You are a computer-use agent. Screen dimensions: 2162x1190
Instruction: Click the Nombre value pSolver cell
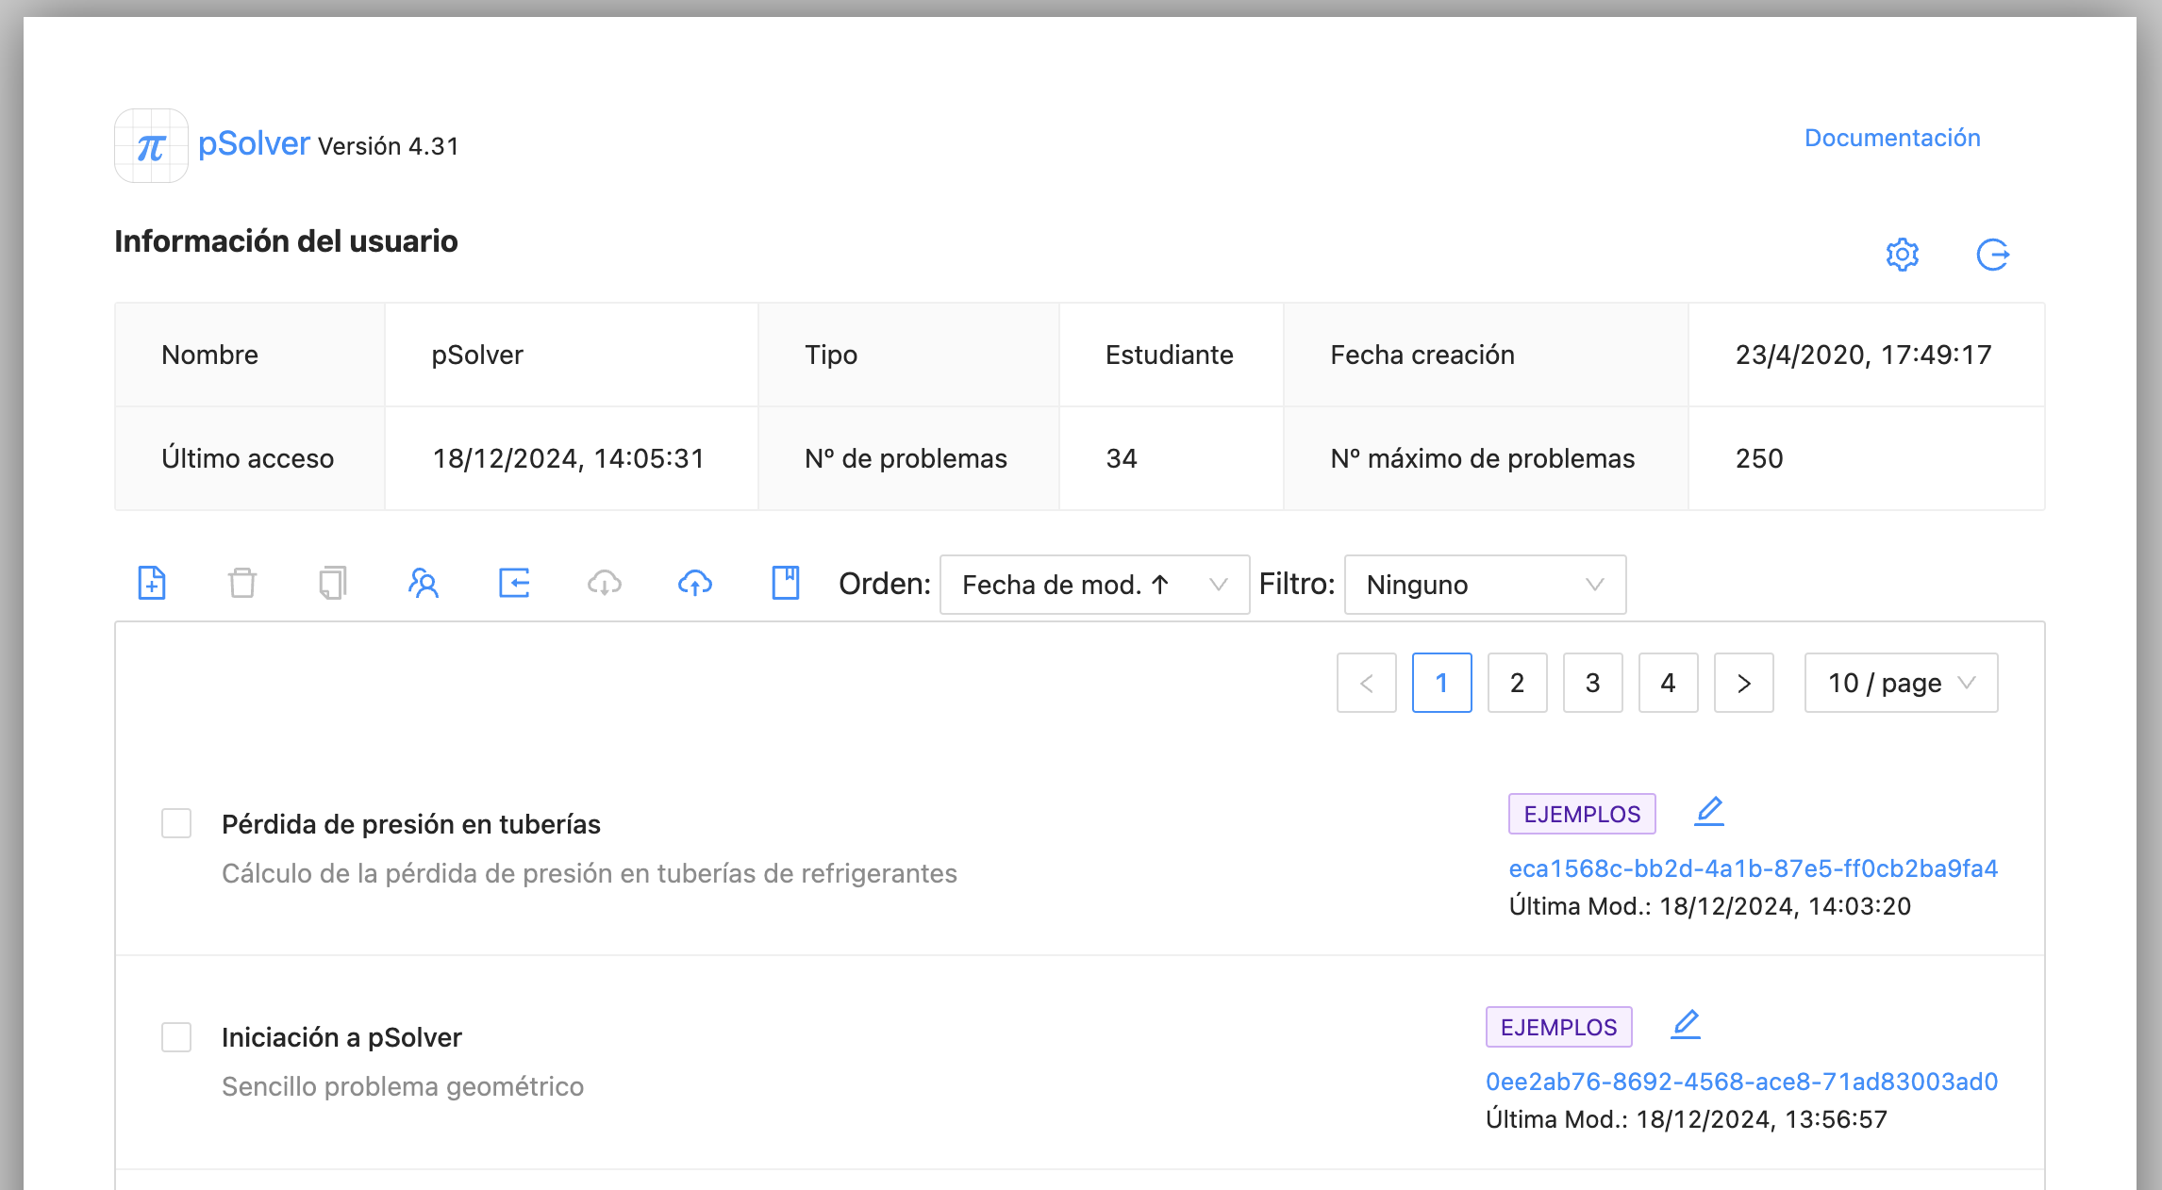(x=571, y=355)
